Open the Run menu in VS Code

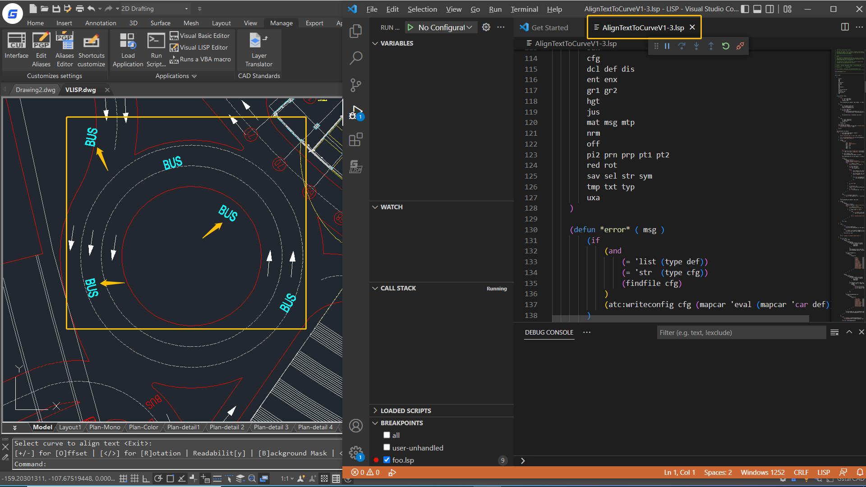495,9
